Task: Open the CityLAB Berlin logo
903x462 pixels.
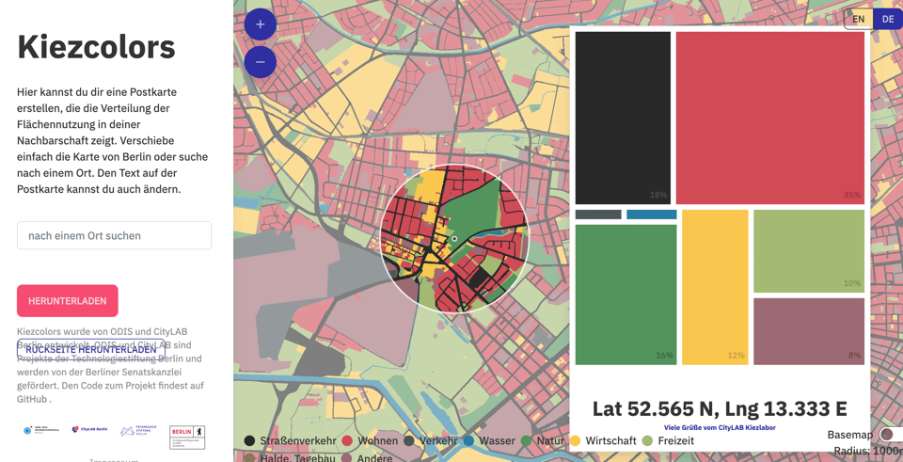Action: (x=90, y=430)
